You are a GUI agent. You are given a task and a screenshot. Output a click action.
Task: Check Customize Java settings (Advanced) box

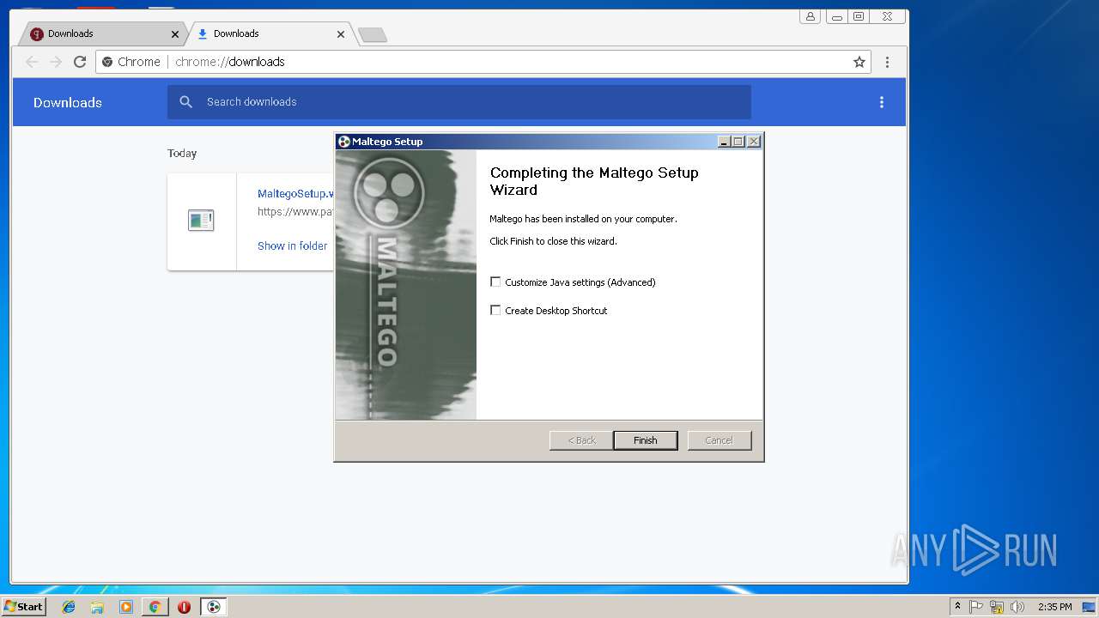click(495, 282)
